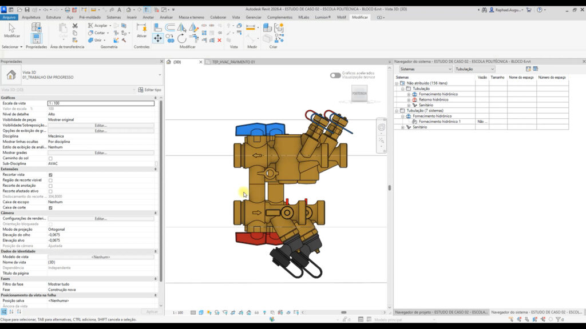586x329 pixels.
Task: Uncheck the Caixa de corte checkbox
Action: click(x=50, y=208)
